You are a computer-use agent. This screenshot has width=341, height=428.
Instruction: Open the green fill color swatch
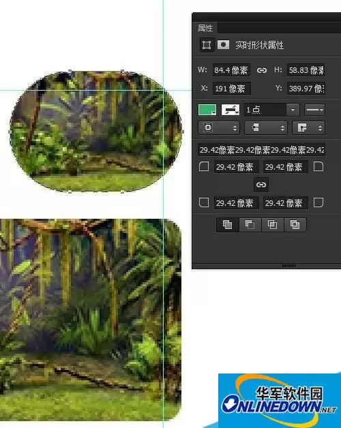tap(207, 110)
